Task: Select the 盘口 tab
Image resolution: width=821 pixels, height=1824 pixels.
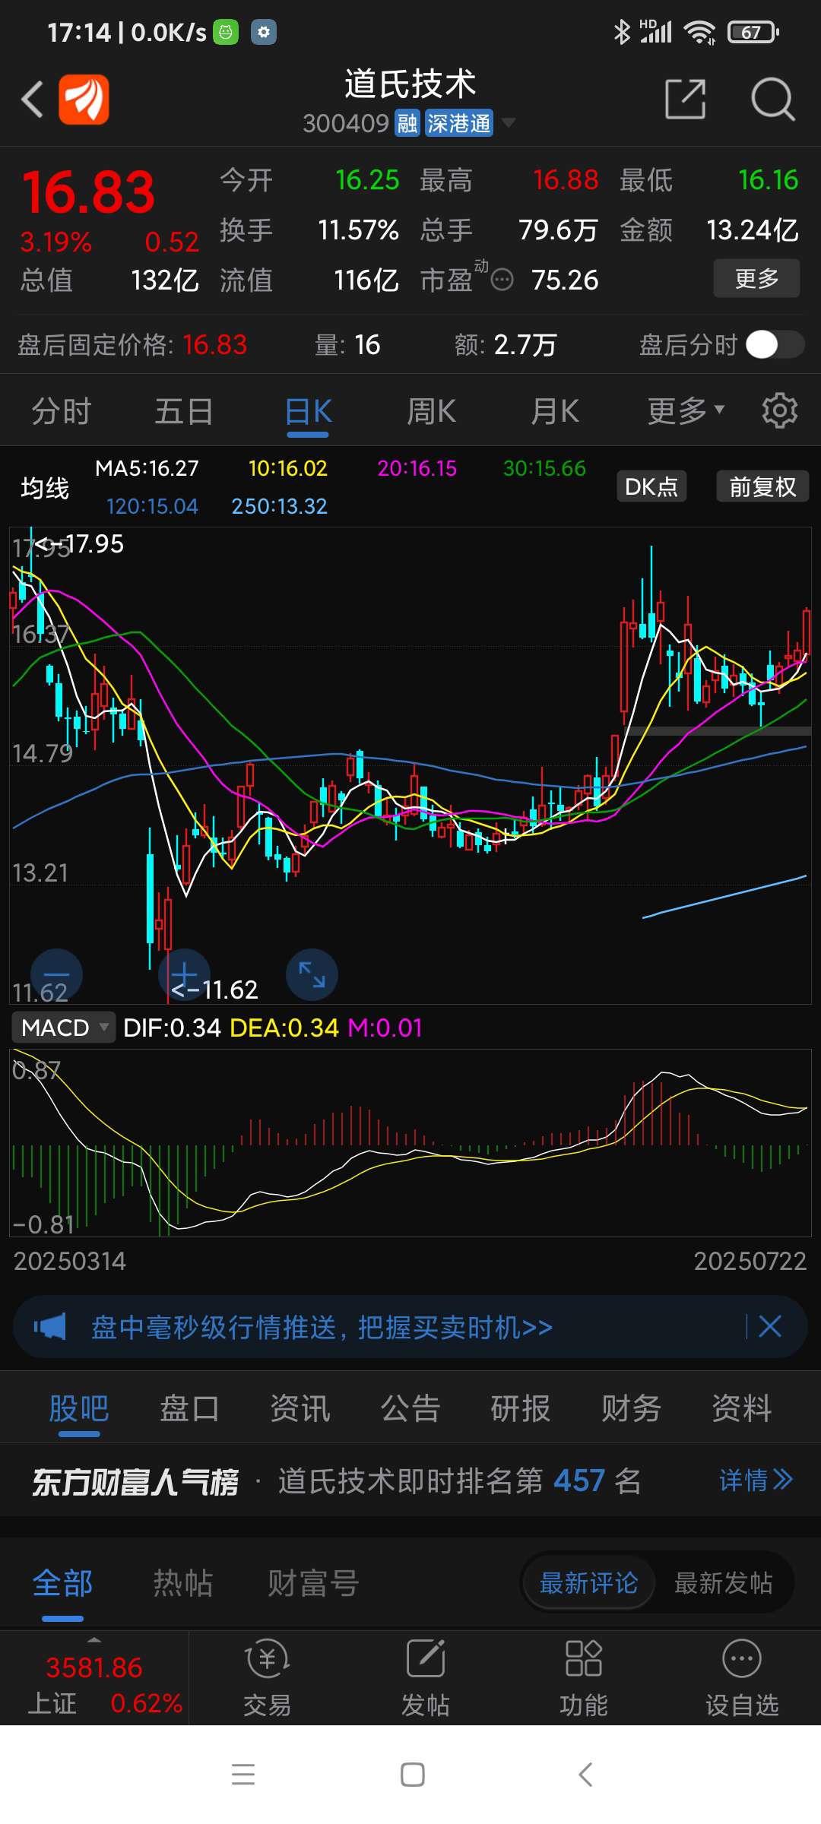Action: (x=189, y=1408)
